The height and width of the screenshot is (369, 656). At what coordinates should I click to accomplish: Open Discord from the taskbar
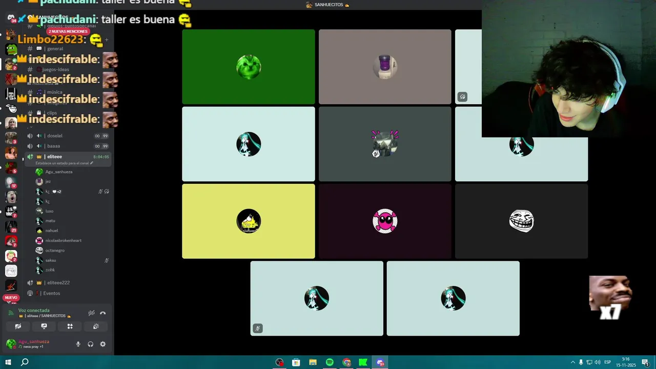click(380, 362)
